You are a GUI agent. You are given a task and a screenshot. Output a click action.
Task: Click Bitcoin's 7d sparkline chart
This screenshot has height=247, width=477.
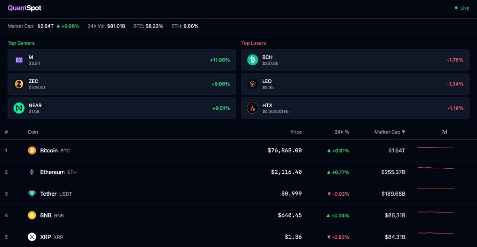click(436, 148)
